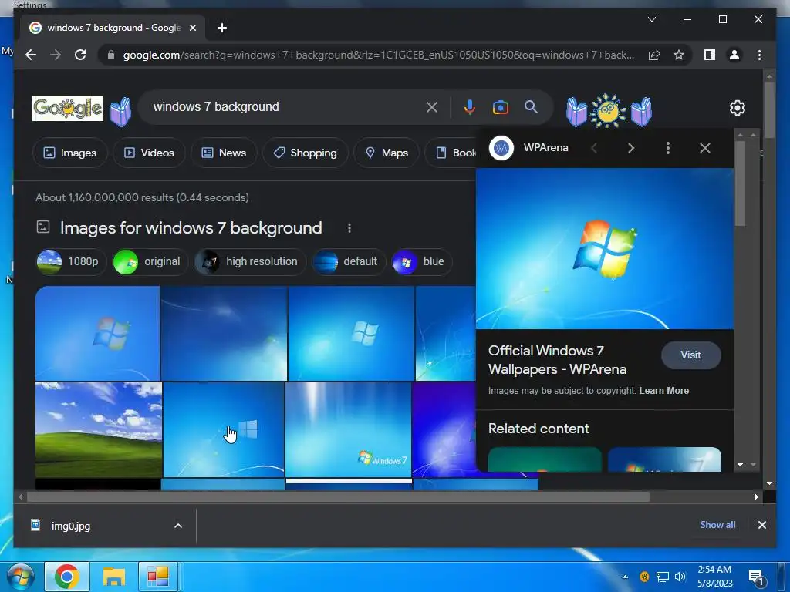Click the browser forward arrow
790x592 pixels.
click(x=56, y=55)
